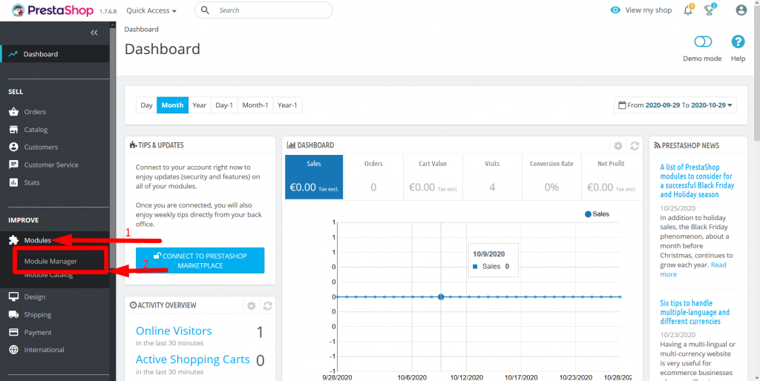Expand the Modules menu in sidebar
The image size is (760, 381).
point(37,240)
